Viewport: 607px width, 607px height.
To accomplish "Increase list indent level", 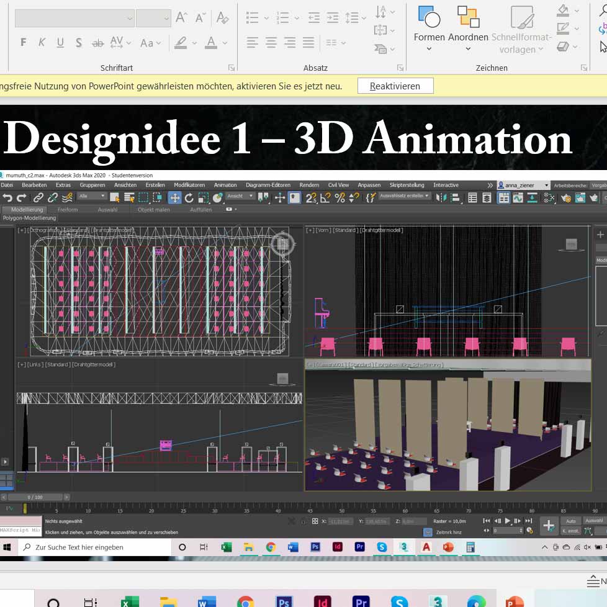I will pyautogui.click(x=333, y=17).
